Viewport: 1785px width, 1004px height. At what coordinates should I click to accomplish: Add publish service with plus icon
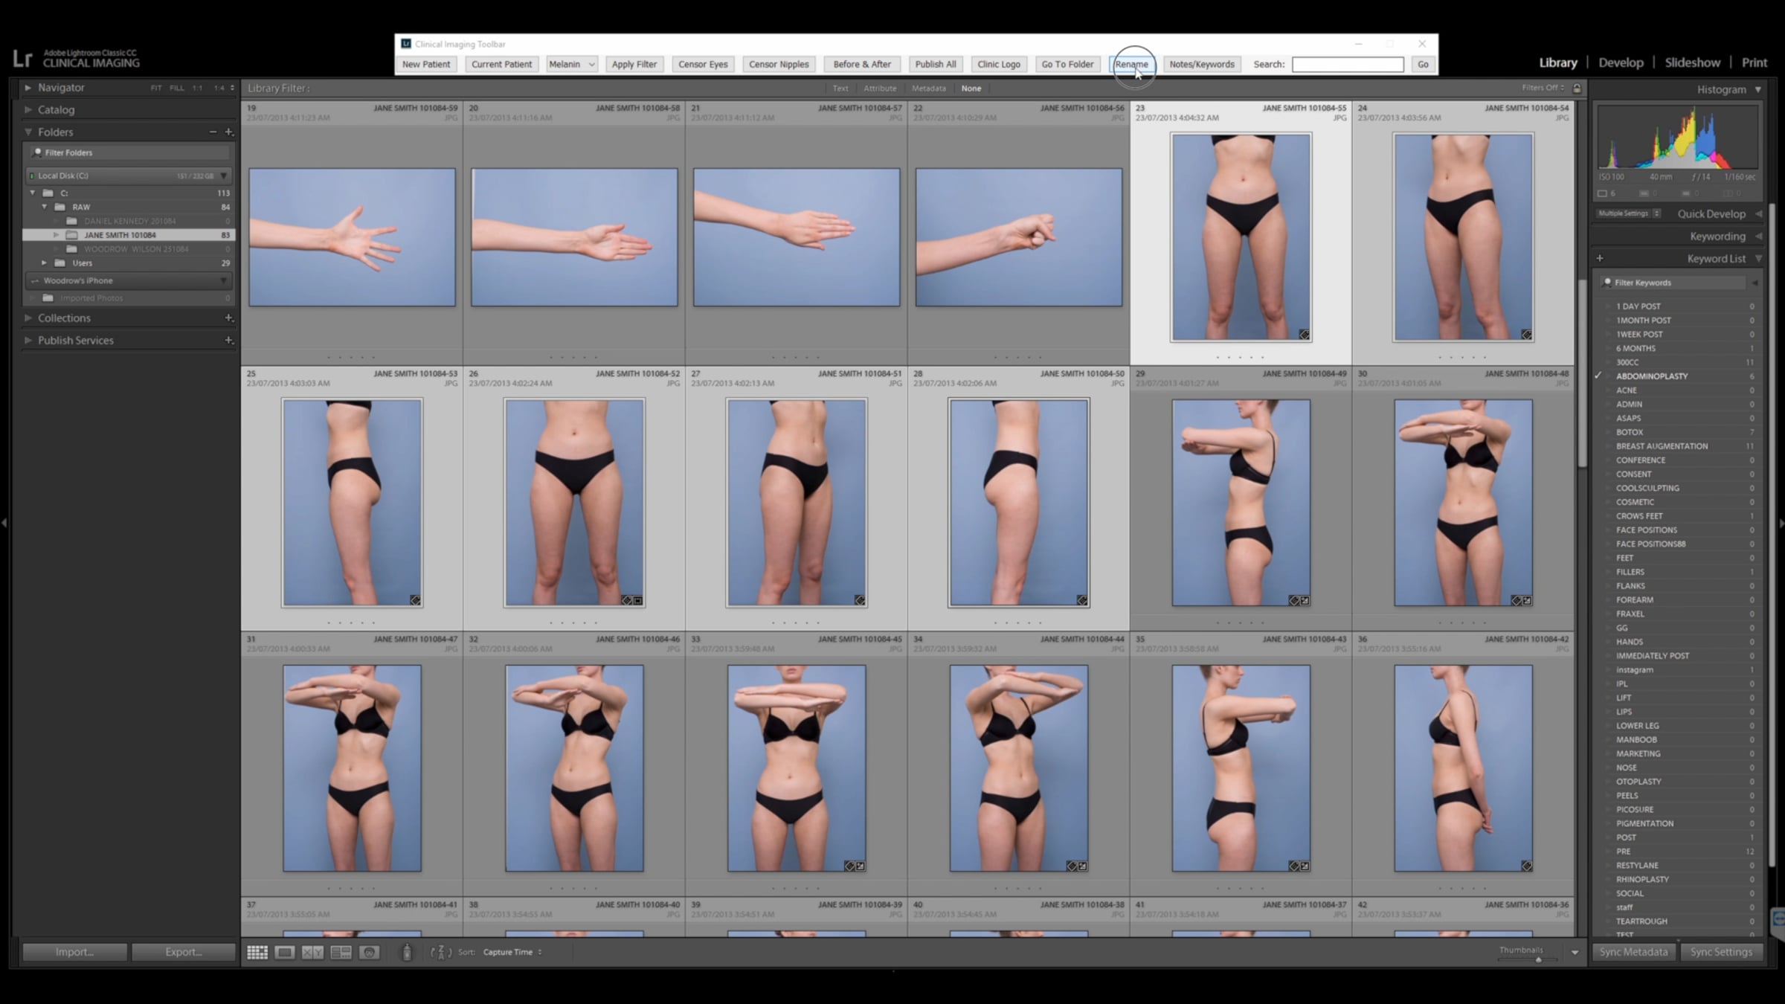[229, 340]
